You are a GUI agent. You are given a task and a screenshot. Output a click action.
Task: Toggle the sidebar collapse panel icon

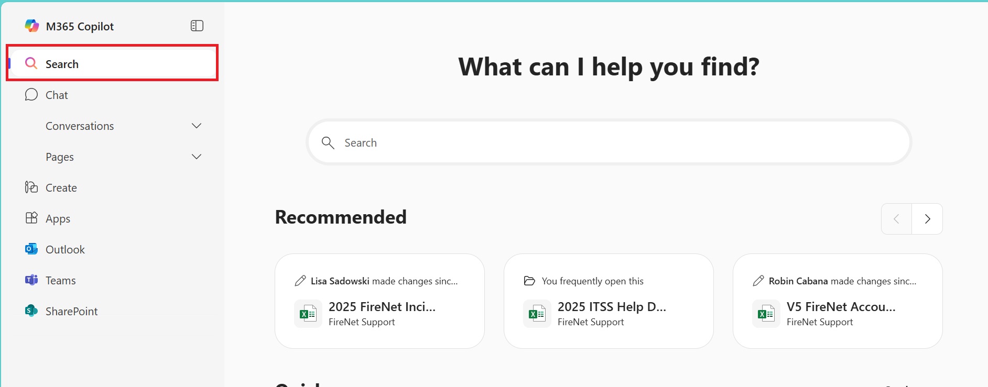(197, 26)
